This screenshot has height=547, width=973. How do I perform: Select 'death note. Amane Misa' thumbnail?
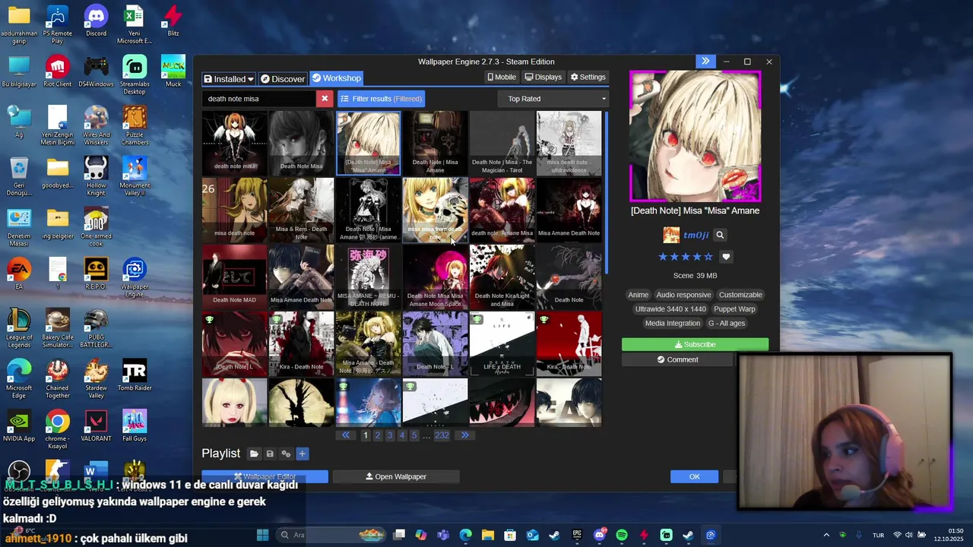tap(502, 210)
